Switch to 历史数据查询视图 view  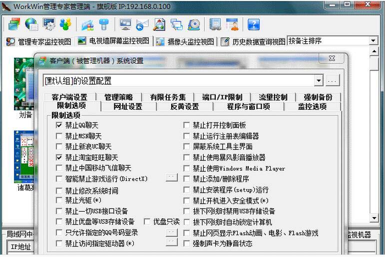point(253,42)
